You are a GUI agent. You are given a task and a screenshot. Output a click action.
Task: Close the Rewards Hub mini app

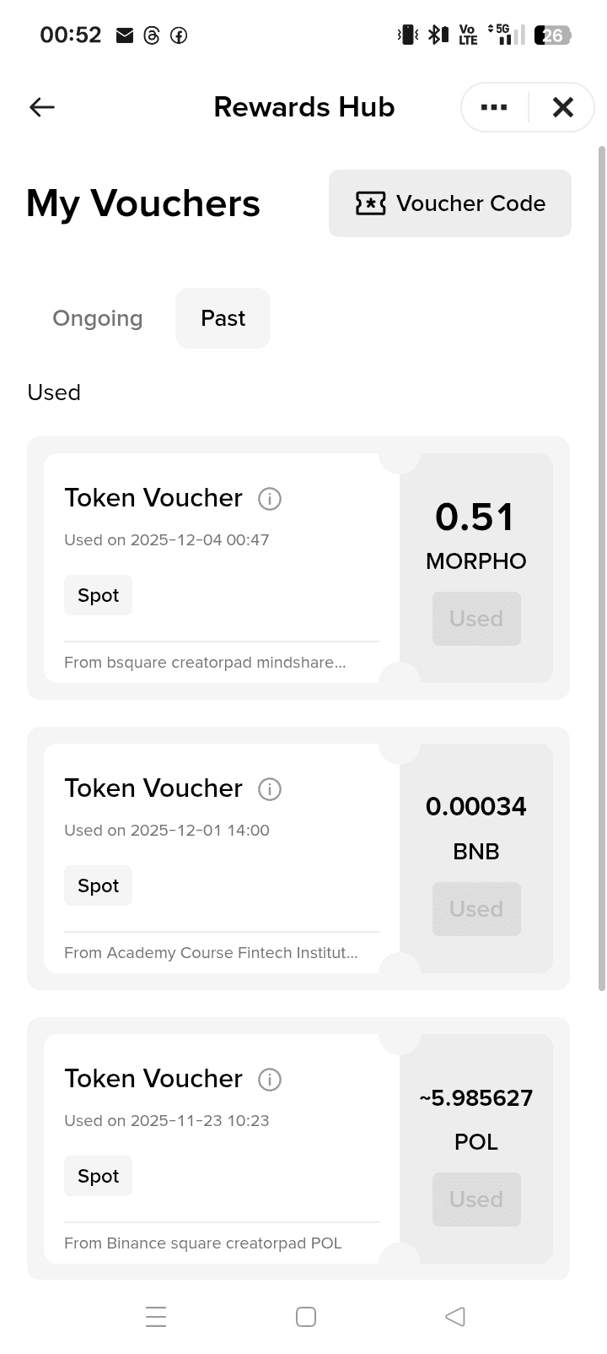(562, 107)
